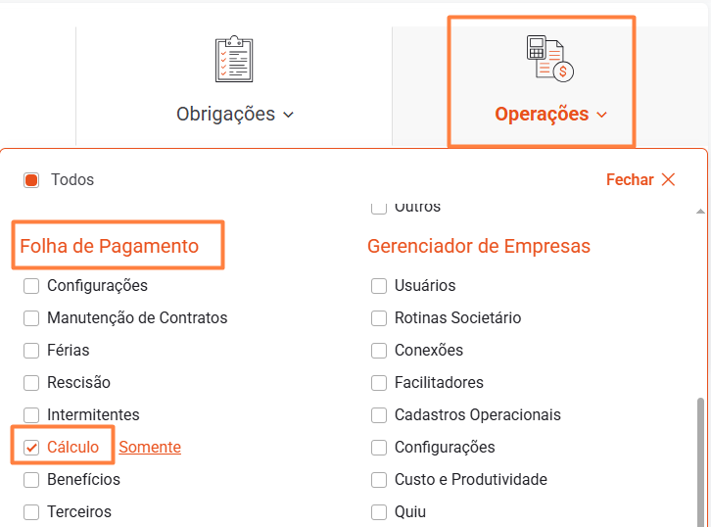Check the Custo e Produtividade box

coord(379,480)
